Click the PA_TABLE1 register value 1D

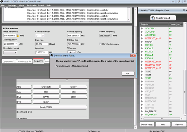click(x=170, y=115)
